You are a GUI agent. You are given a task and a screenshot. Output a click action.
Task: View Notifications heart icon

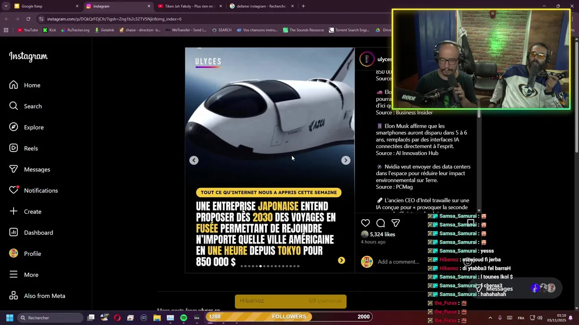[x=14, y=190]
